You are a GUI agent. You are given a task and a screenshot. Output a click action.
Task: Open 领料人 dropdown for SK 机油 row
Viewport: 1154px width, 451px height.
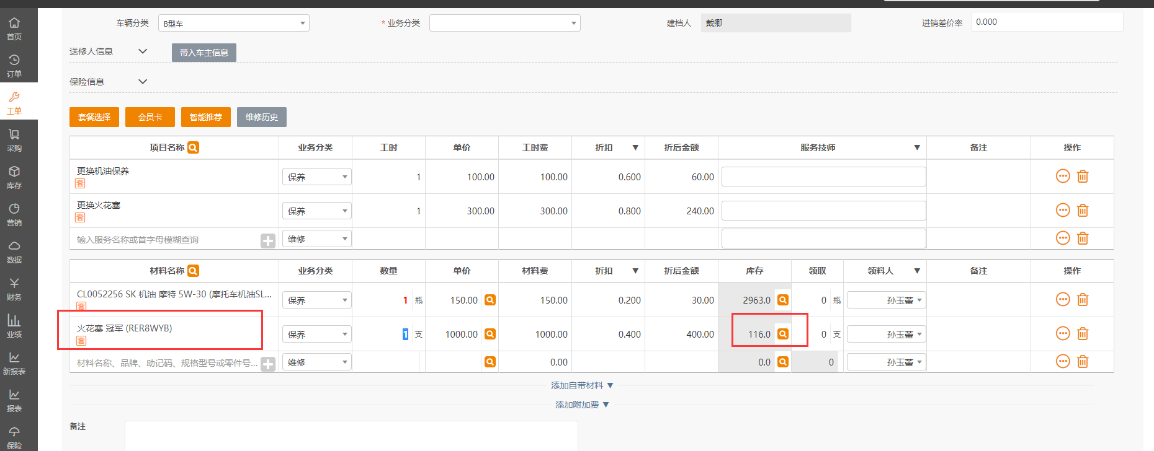(x=887, y=300)
